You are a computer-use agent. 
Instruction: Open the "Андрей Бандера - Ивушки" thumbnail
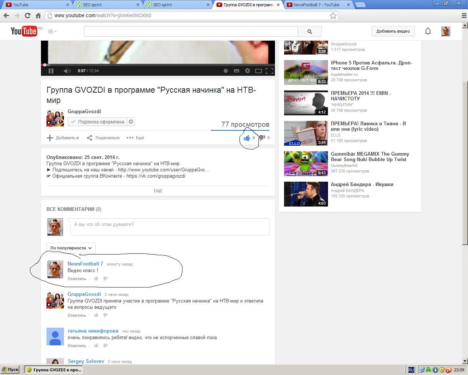pyautogui.click(x=306, y=194)
